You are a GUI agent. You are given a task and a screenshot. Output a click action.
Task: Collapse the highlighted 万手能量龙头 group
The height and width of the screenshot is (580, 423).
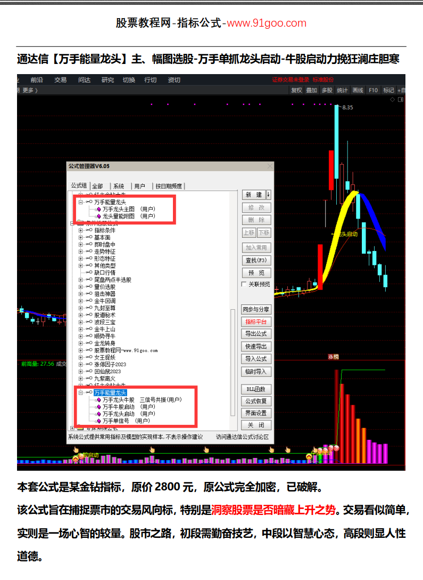click(80, 393)
